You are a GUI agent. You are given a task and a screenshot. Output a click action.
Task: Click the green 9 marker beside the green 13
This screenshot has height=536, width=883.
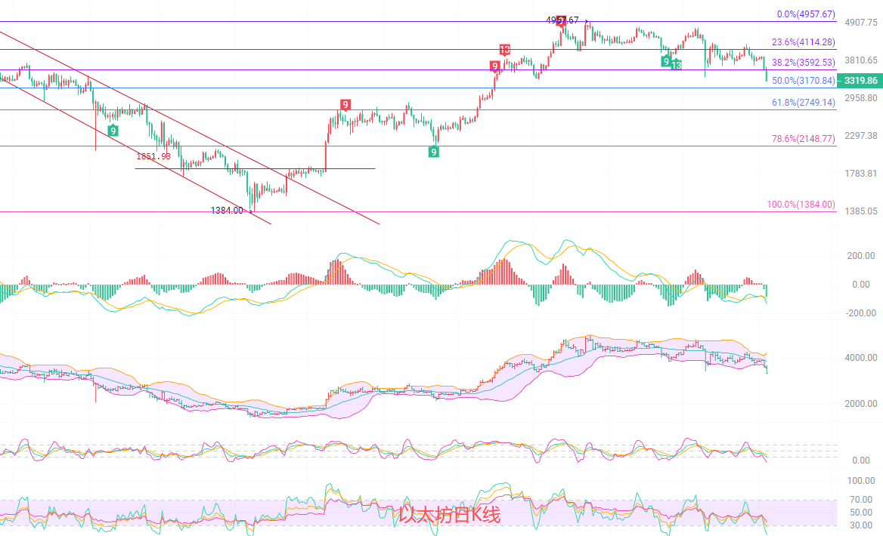[x=665, y=61]
